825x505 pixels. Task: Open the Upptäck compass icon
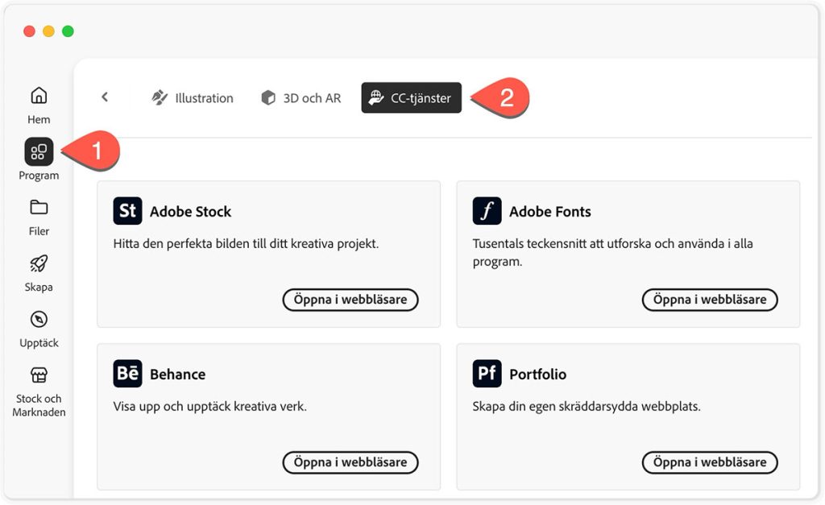click(39, 319)
